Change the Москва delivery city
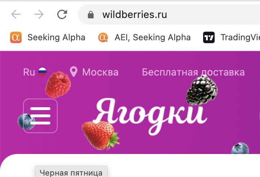Screen dimensions: 260x177 pos(100,72)
